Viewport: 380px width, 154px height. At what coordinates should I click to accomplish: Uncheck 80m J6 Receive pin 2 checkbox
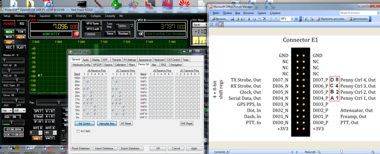[x=87, y=81]
